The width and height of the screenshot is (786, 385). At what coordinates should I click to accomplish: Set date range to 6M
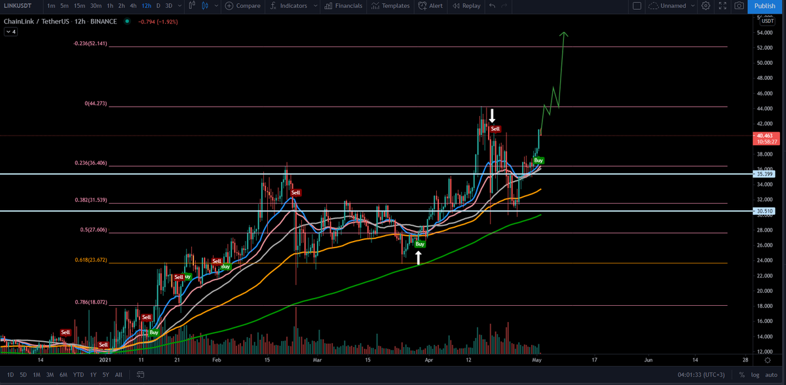[64, 375]
